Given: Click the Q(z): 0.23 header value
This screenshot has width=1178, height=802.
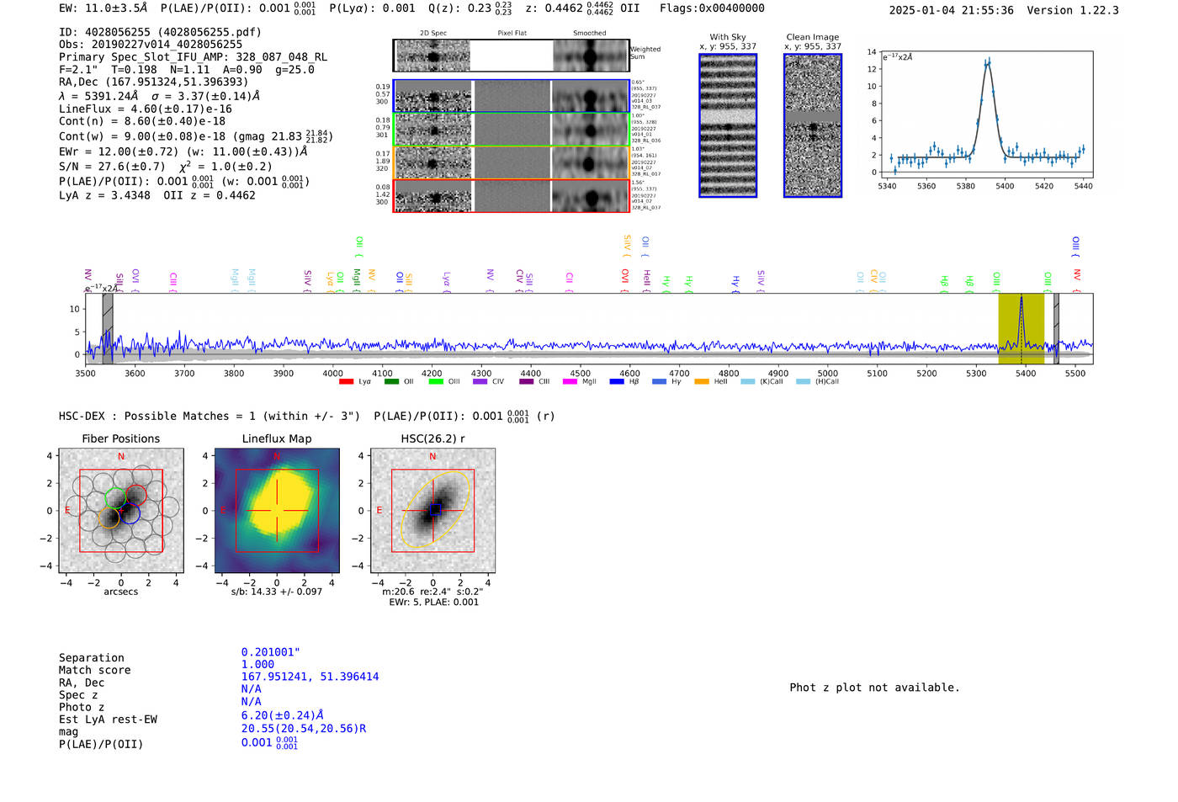Looking at the screenshot, I should click(470, 8).
